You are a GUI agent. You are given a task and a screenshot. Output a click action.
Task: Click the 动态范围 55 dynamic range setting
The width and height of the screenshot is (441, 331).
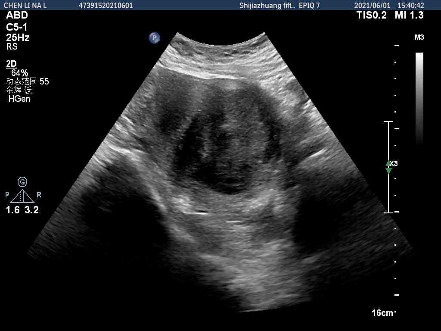coord(28,81)
